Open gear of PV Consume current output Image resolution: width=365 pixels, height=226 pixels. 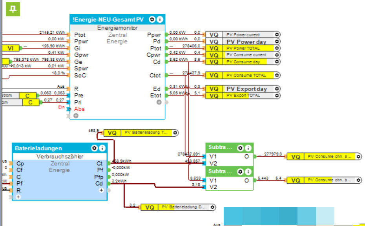pyautogui.click(x=277, y=55)
